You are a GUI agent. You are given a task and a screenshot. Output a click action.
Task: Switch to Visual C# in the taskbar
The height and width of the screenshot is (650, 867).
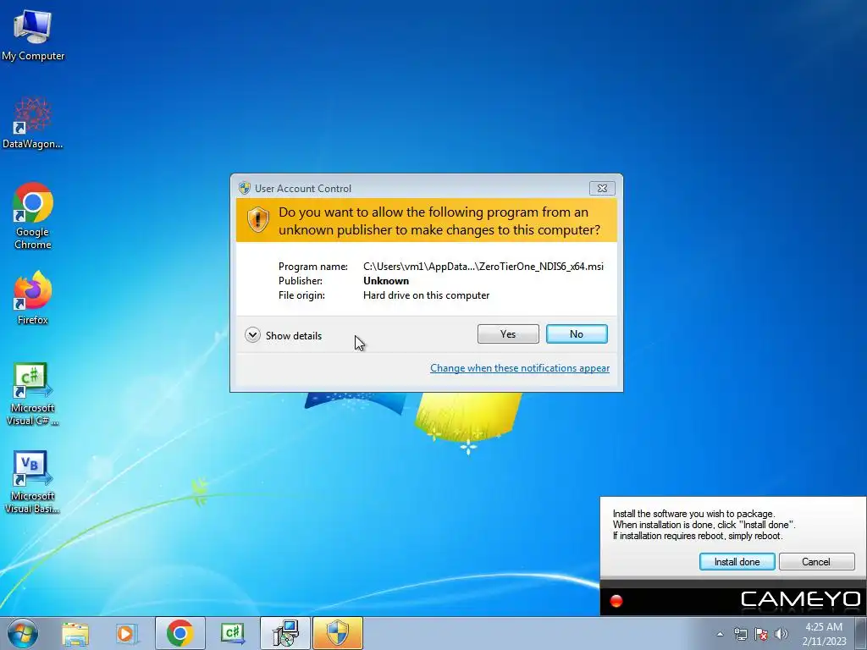tap(232, 633)
